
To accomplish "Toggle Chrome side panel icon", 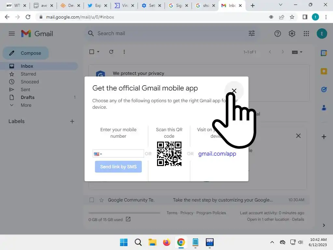I will pyautogui.click(x=305, y=17).
